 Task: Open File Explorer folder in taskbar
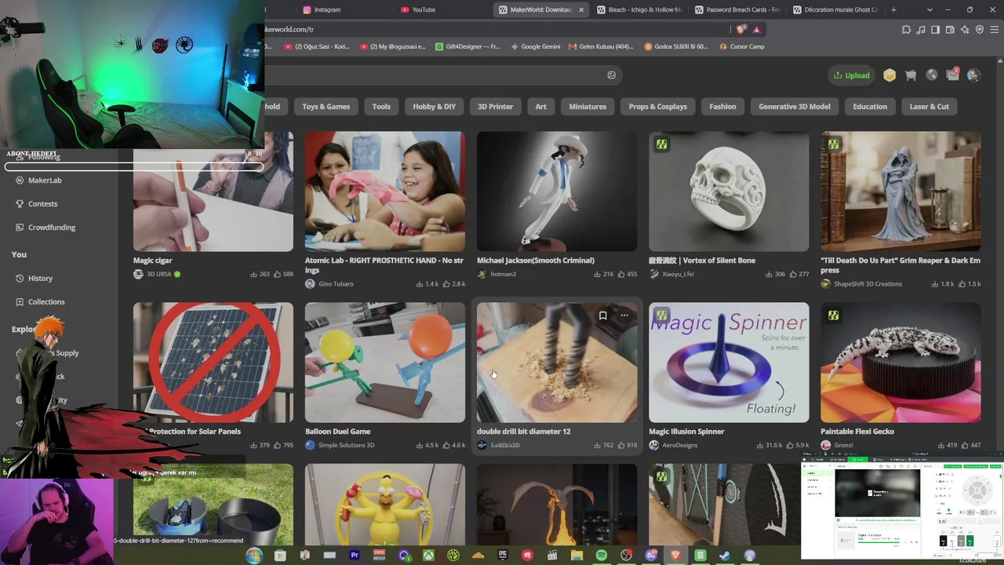tap(577, 556)
